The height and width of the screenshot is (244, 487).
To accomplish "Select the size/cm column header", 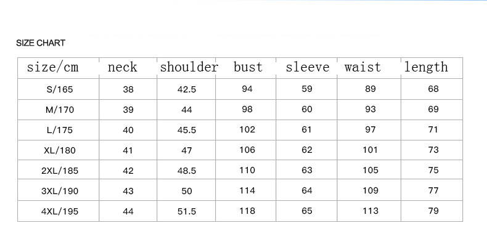I will tap(53, 67).
